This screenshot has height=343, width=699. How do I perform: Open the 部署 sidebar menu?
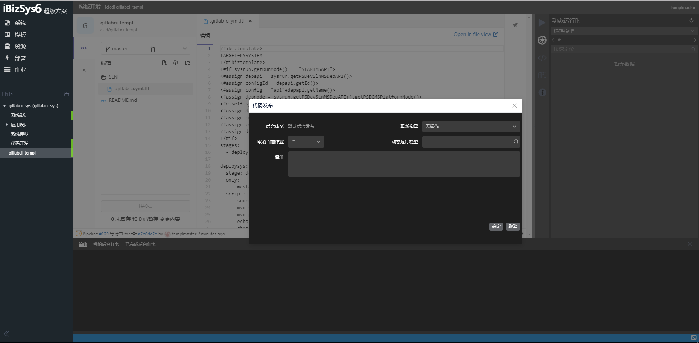15,58
